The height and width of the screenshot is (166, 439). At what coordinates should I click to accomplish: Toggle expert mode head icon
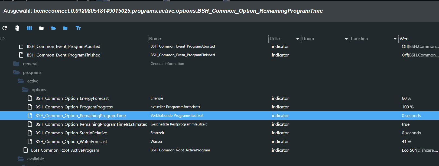click(17, 28)
